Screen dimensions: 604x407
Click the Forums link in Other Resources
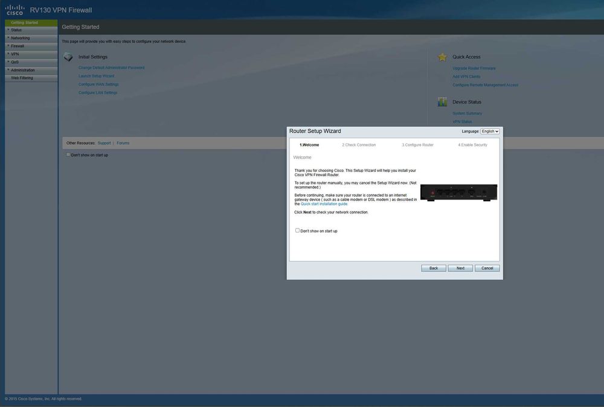click(x=123, y=143)
